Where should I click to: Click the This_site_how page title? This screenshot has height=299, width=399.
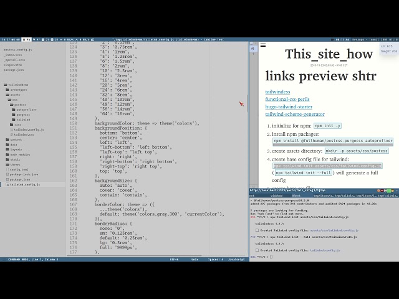coord(329,54)
